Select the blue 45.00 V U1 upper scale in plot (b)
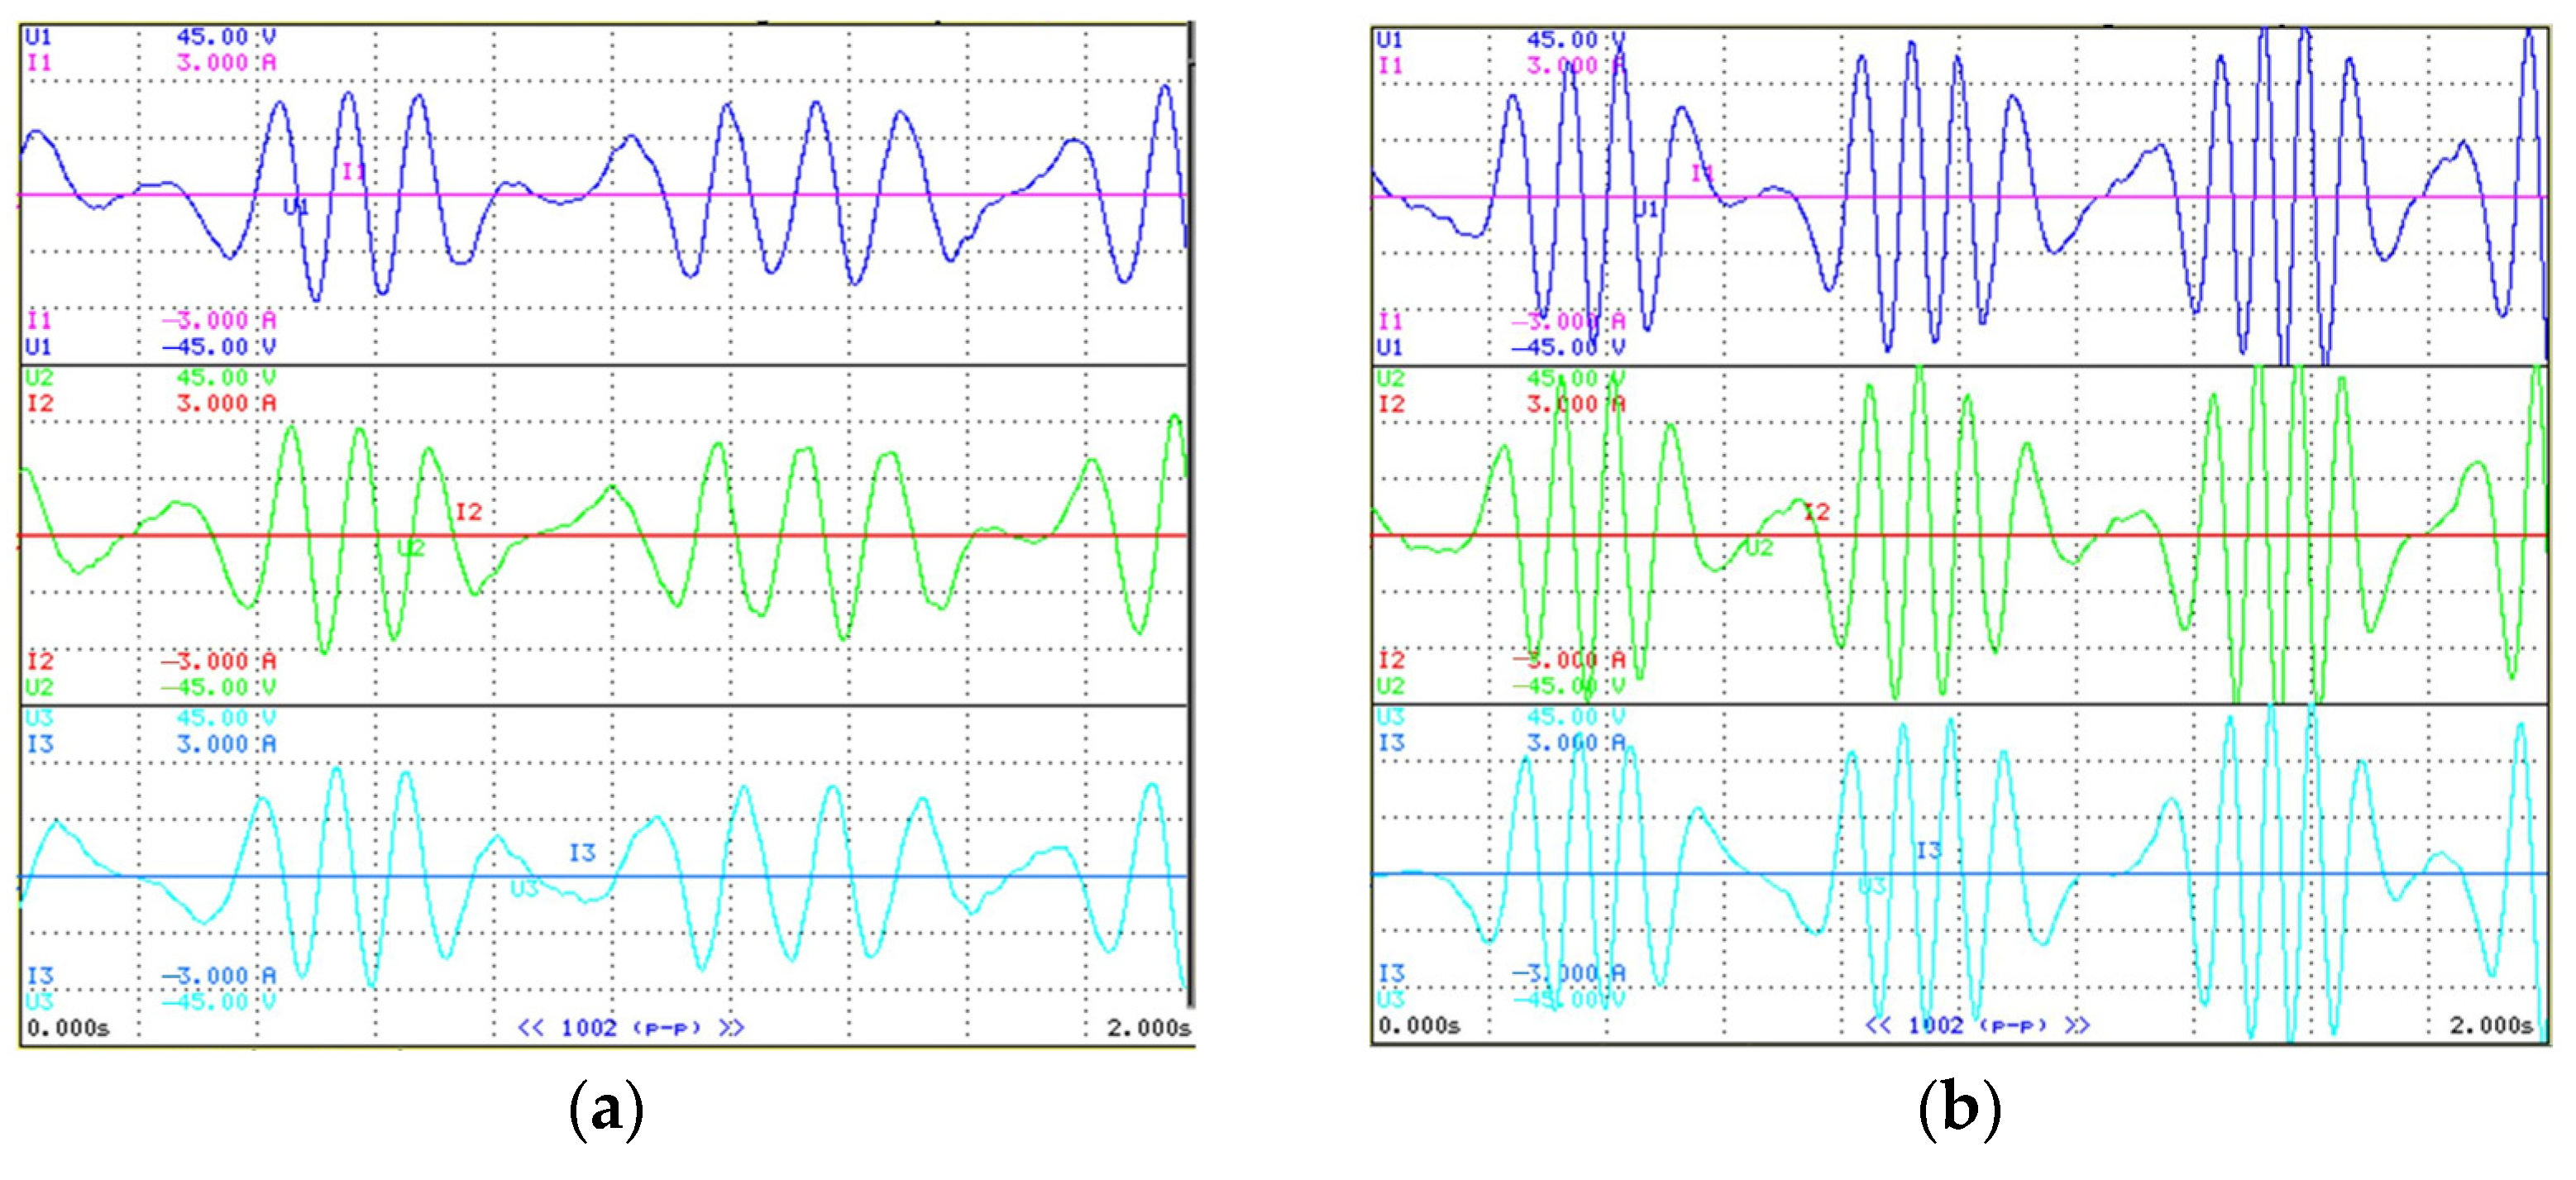The image size is (2576, 1180). [1576, 40]
